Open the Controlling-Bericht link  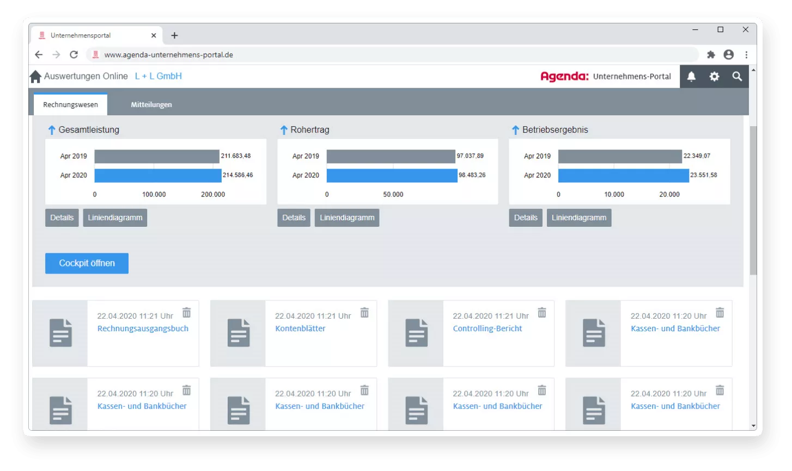(x=488, y=329)
